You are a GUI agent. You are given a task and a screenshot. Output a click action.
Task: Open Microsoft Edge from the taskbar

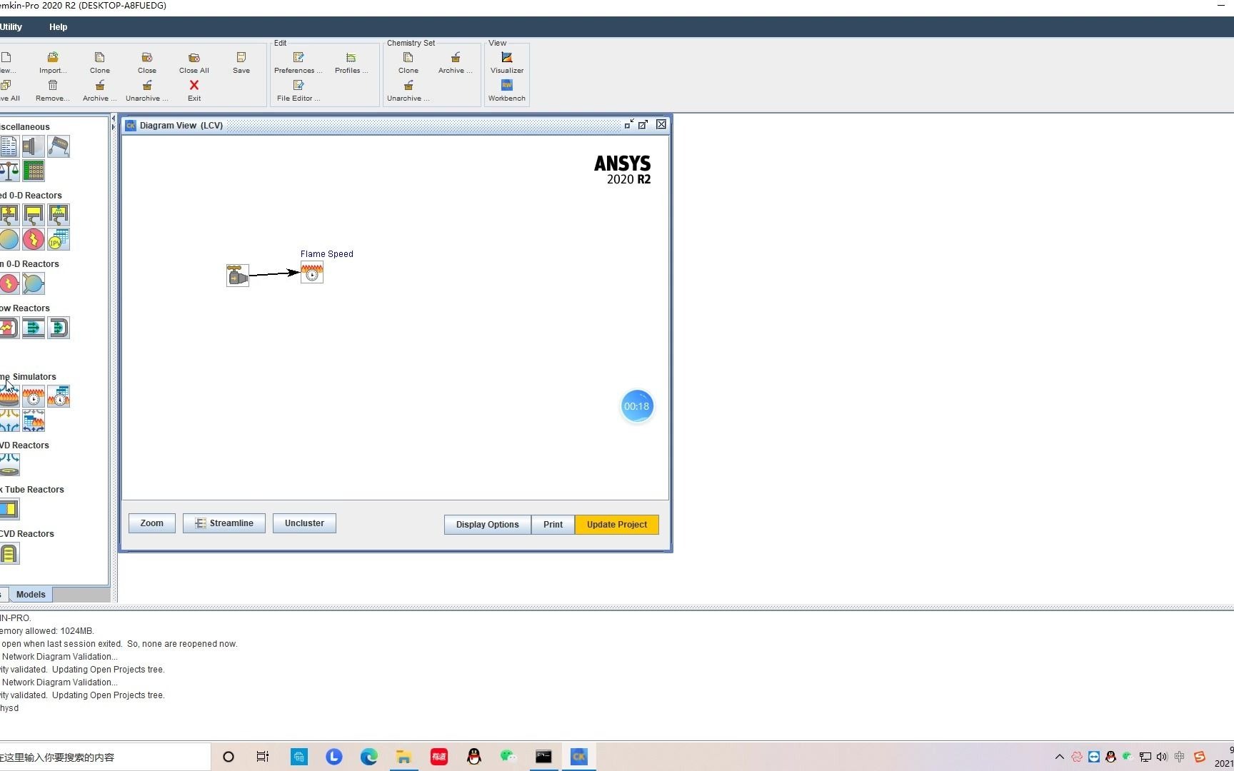(x=369, y=757)
